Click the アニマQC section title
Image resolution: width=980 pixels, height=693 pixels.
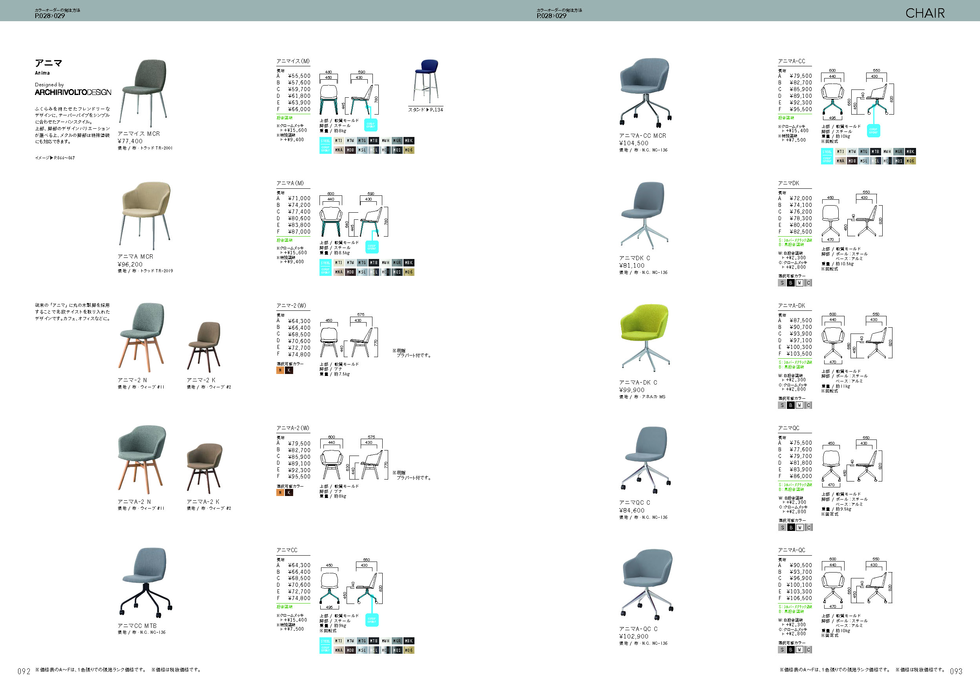[788, 429]
